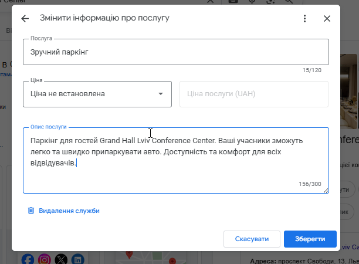Open the Ціна dropdown
This screenshot has height=264, width=359.
pos(97,94)
